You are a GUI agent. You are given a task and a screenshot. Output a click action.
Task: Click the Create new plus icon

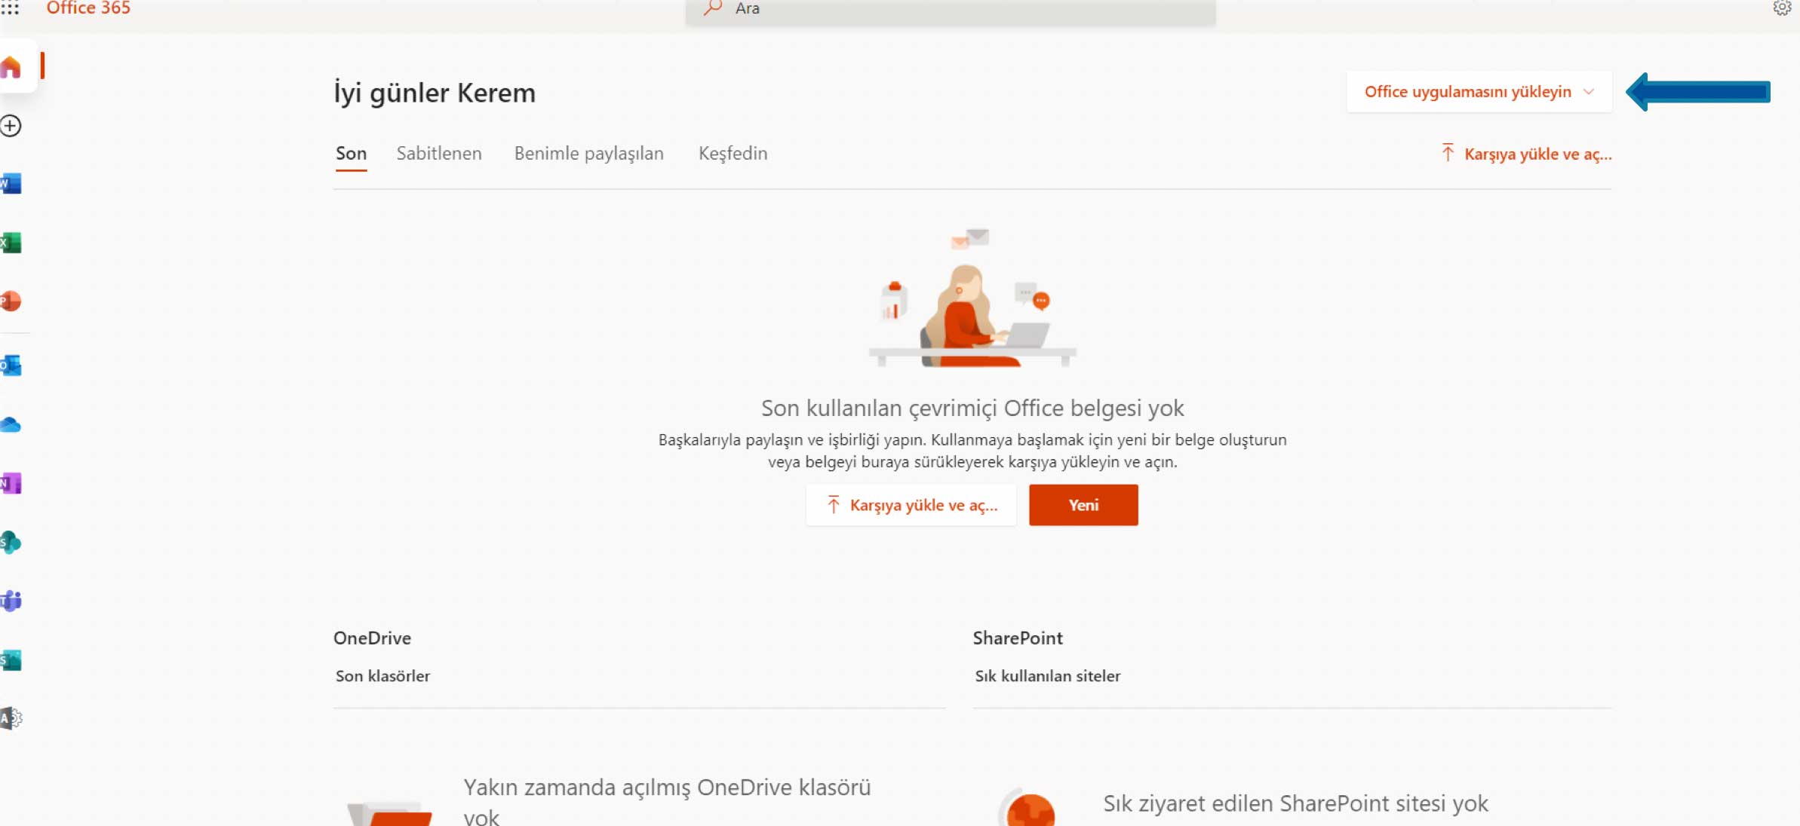click(x=11, y=126)
